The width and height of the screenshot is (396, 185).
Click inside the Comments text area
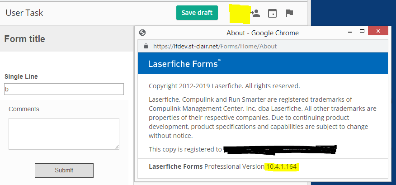[64, 133]
